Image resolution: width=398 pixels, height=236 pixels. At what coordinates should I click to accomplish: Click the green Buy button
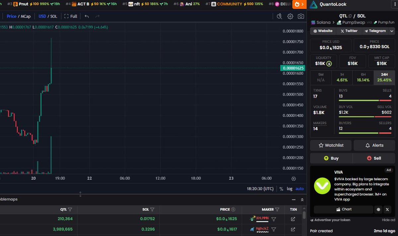(x=331, y=158)
